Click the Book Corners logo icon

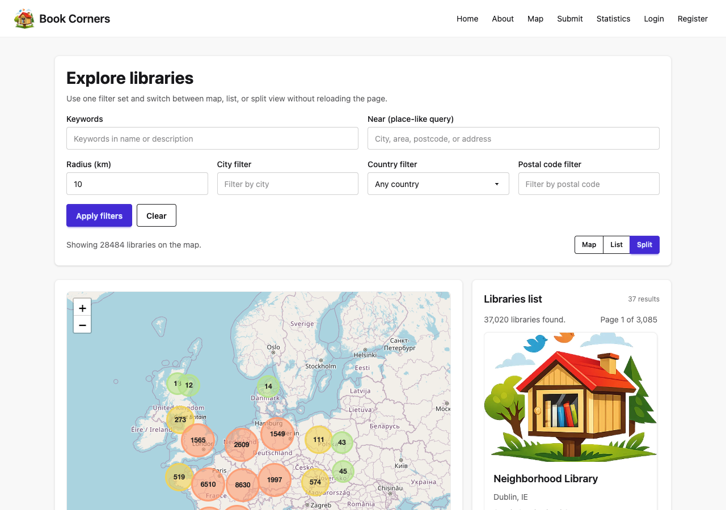click(24, 19)
